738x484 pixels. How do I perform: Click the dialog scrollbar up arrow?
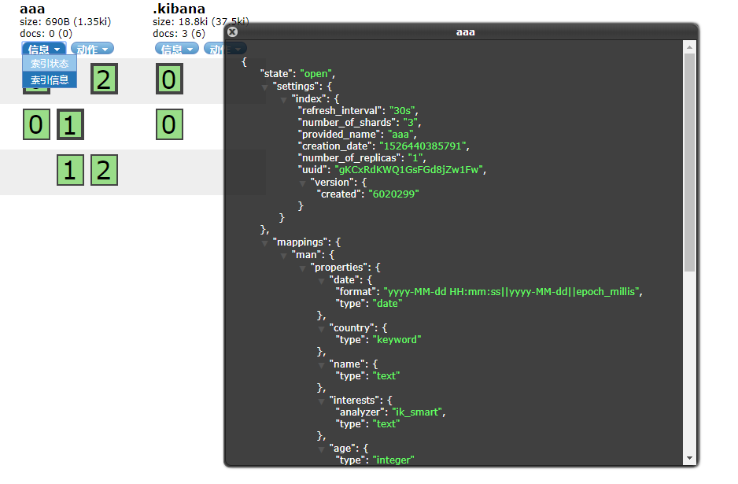click(x=689, y=47)
